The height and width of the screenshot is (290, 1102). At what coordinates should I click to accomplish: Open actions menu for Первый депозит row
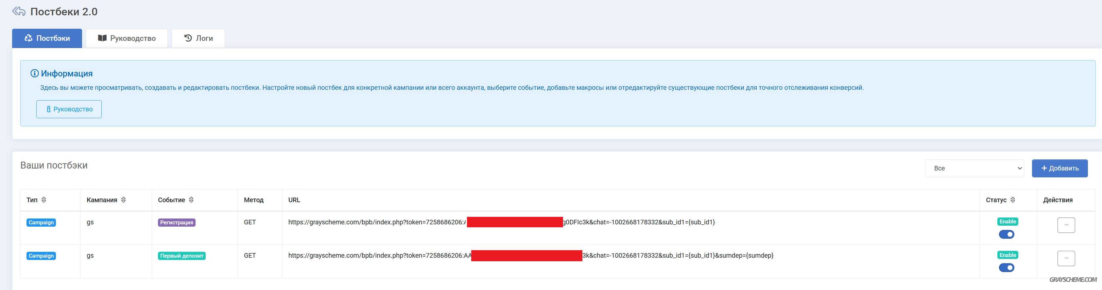pos(1066,258)
